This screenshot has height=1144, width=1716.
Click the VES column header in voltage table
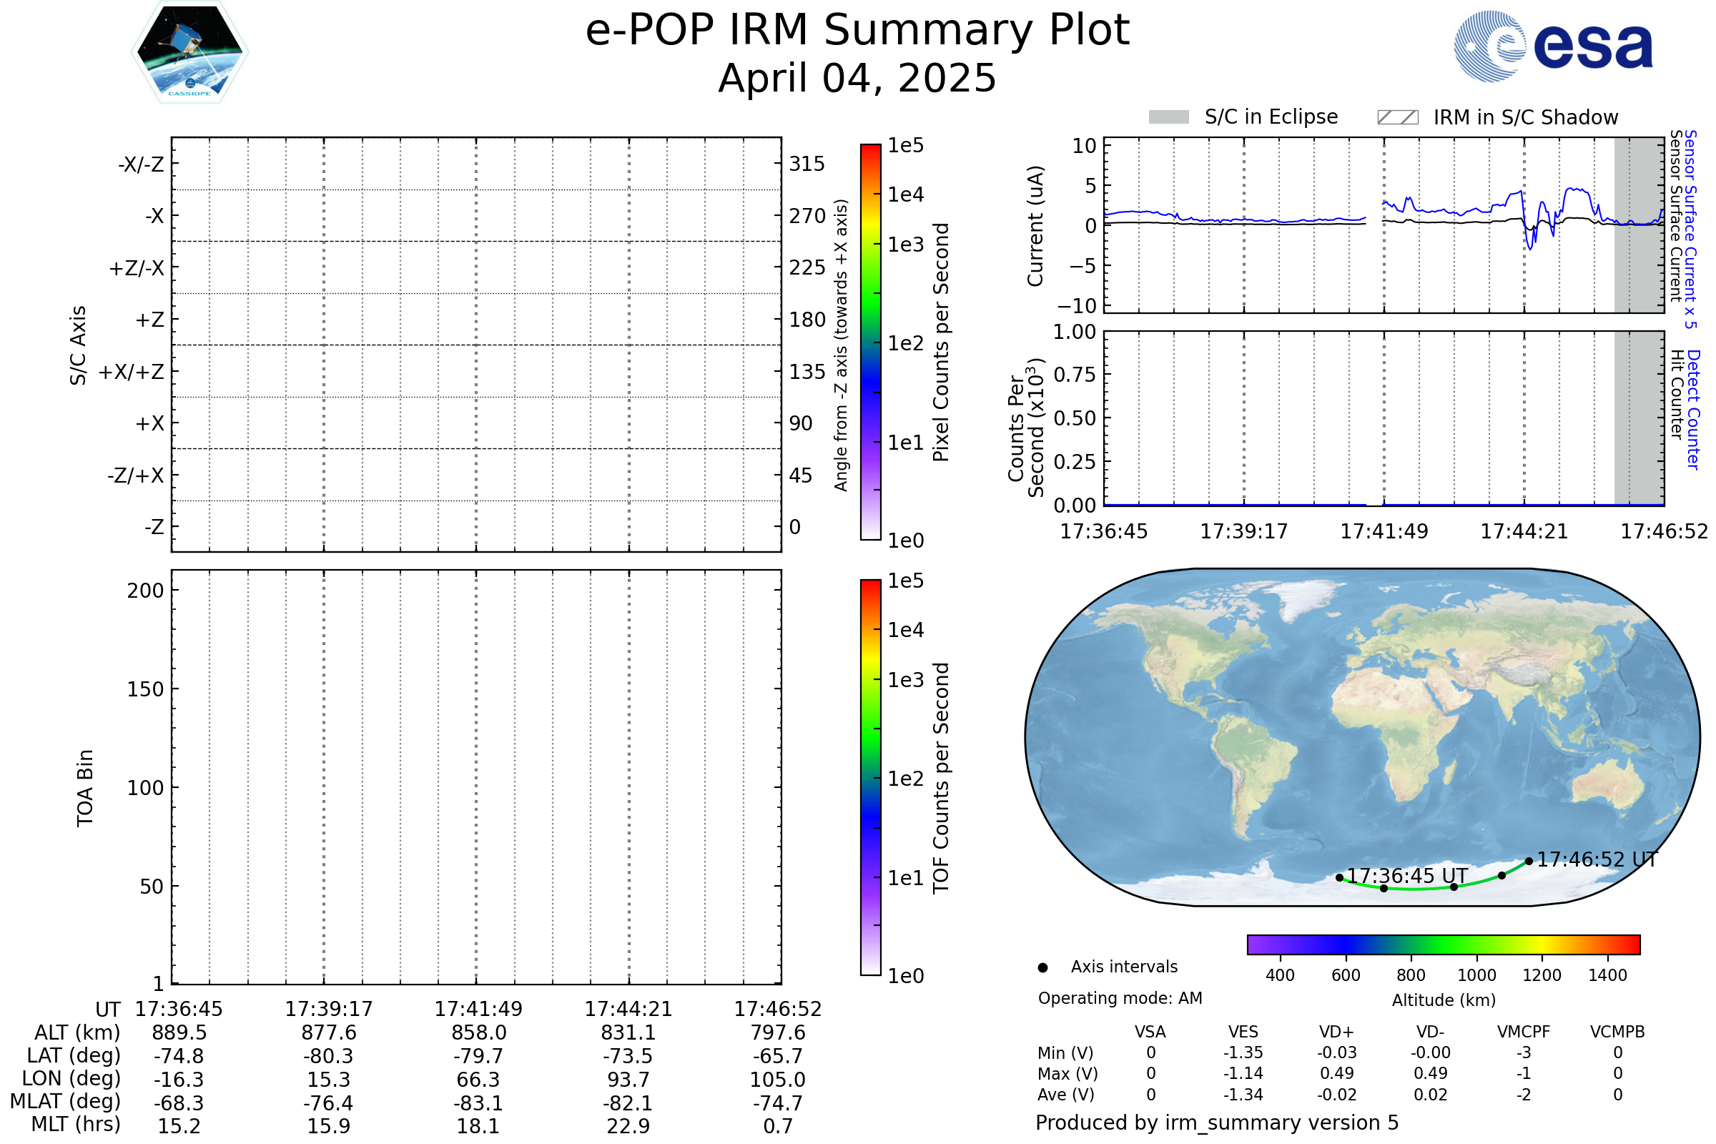pos(1243,1032)
